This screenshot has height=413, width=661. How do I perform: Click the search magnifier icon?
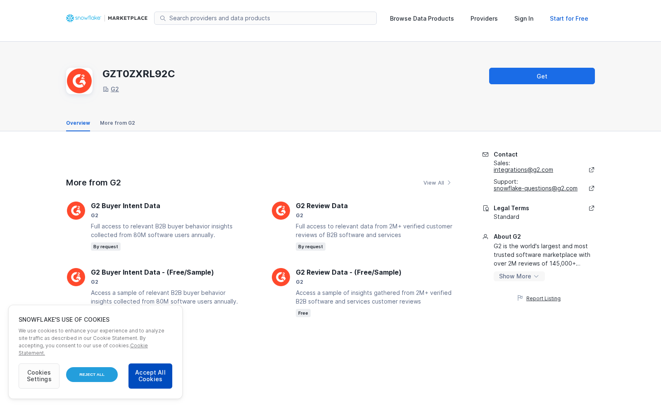163,18
